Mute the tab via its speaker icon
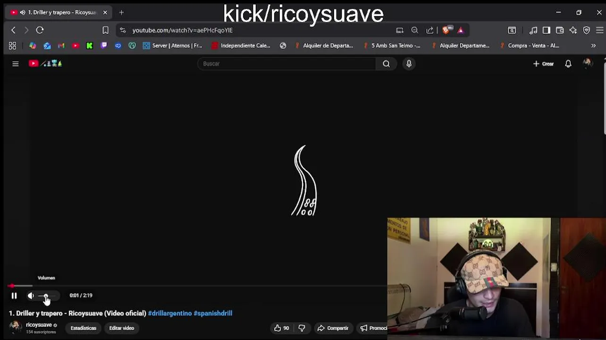This screenshot has height=340, width=606. pos(23,13)
